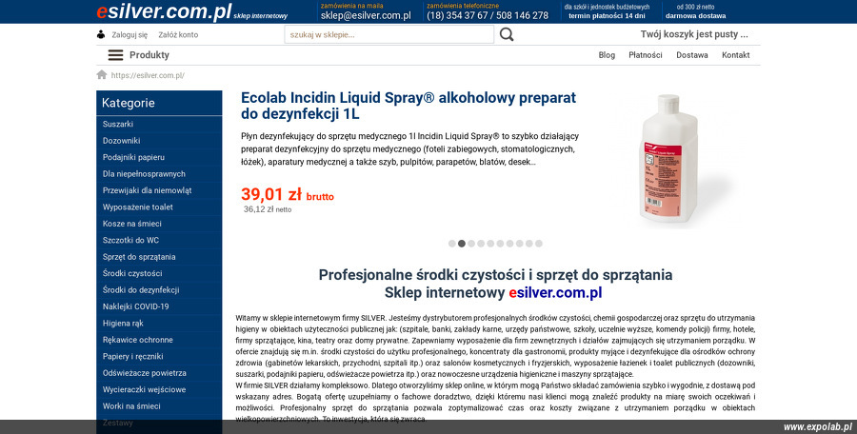Screen dimensions: 857x434
Task: Select the last carousel slide dot
Action: pos(538,244)
